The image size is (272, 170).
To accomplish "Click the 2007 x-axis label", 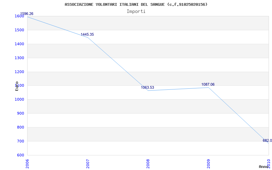I will pyautogui.click(x=88, y=164).
